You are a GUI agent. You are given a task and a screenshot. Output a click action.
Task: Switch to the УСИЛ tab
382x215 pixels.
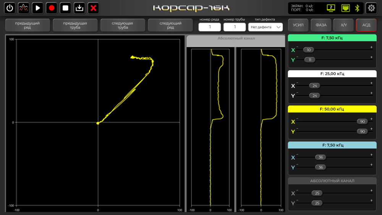point(298,25)
